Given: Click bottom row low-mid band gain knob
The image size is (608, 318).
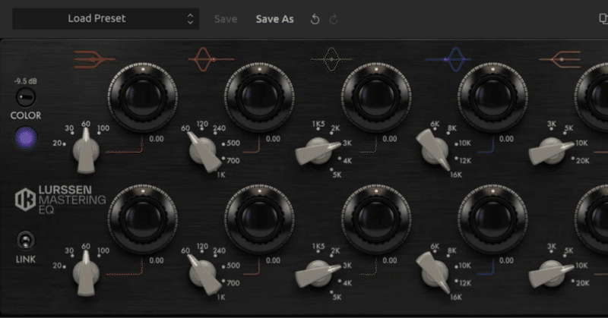Looking at the screenshot, I should click(259, 219).
